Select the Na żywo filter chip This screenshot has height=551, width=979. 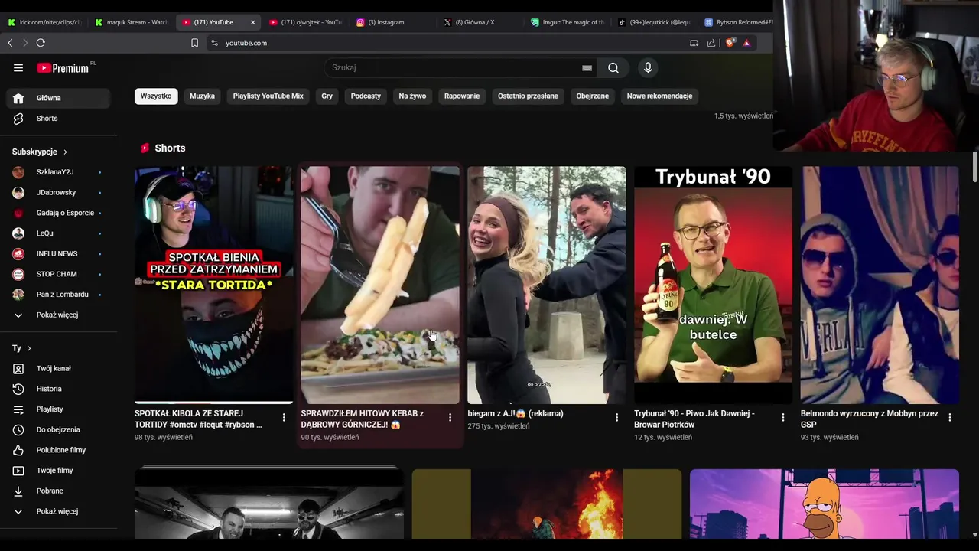[412, 96]
